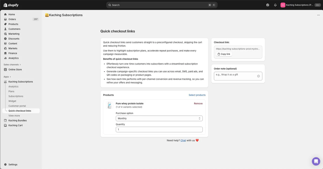Screen dimensions: 323x169
Task: Click the Online Store storefront icon
Action: 5,69
